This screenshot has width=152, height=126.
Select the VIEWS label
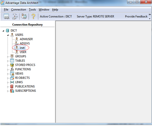[x=19, y=74]
